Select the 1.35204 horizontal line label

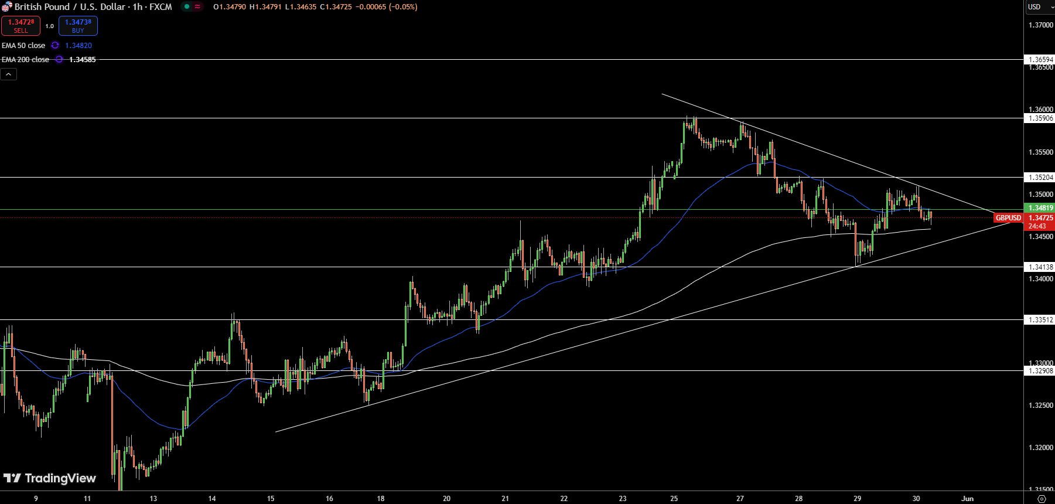[1040, 177]
